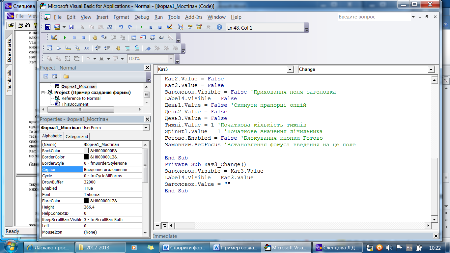Click Step Into on the Debug toolbar
The image size is (450, 253).
tap(104, 38)
